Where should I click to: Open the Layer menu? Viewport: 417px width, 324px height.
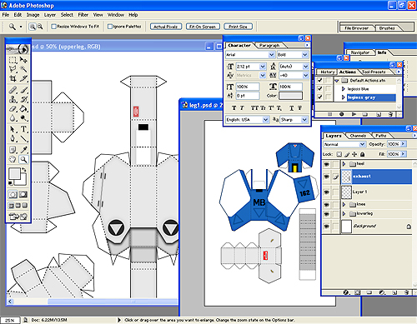[x=50, y=15]
